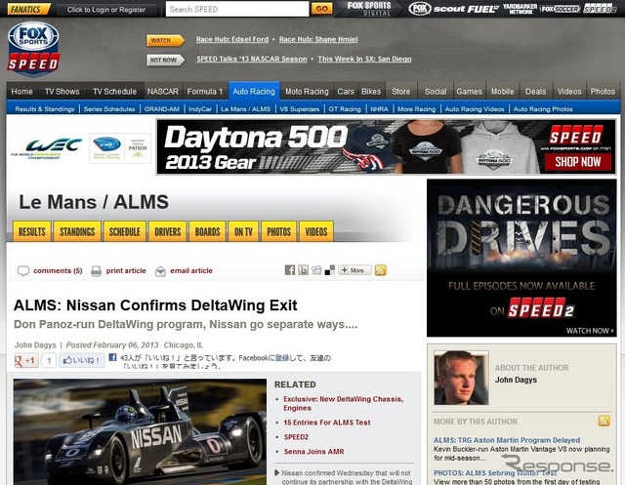Open V8 Supercars submenu link
This screenshot has width=625, height=485.
point(300,108)
